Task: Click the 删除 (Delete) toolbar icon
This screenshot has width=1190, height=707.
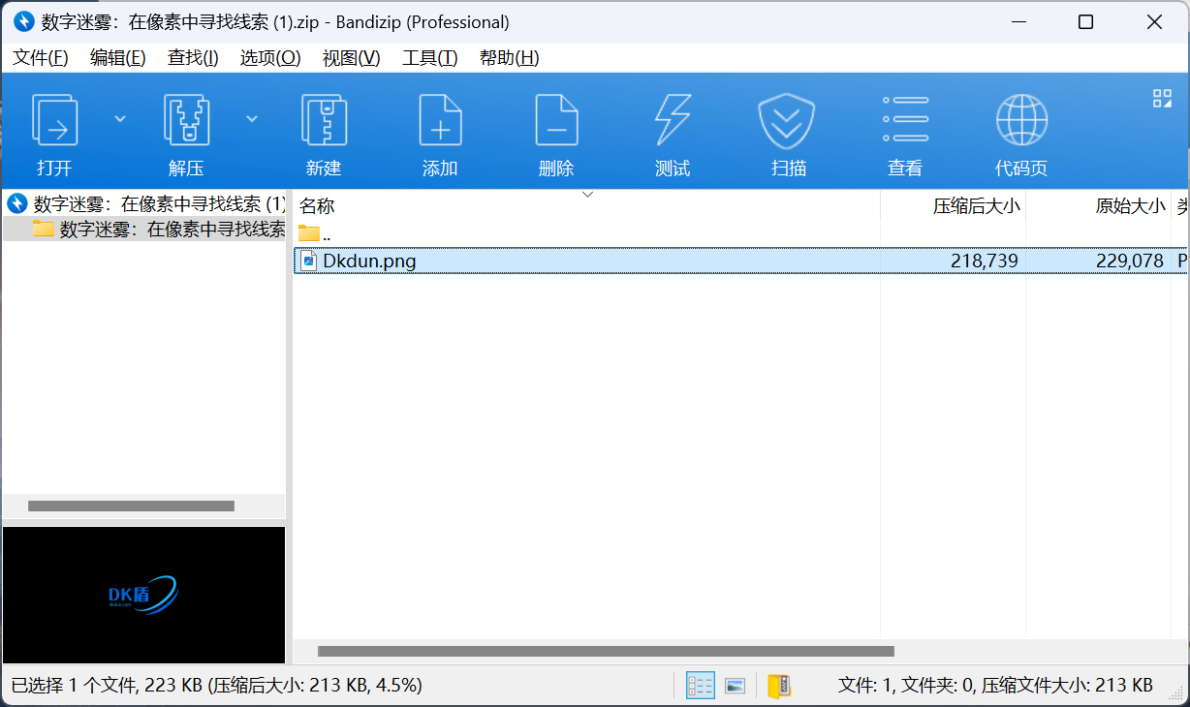Action: 556,121
